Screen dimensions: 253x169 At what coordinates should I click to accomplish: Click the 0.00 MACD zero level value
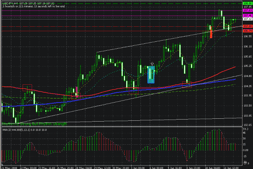click(x=246, y=150)
